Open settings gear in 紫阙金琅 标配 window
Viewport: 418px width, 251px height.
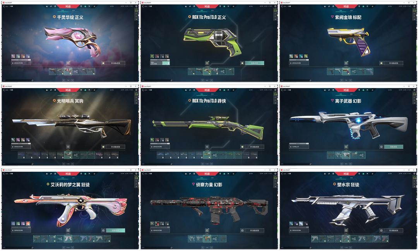[414, 6]
